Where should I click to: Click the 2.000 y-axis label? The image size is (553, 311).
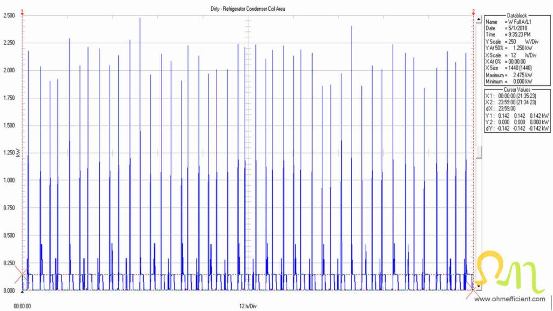click(x=9, y=71)
